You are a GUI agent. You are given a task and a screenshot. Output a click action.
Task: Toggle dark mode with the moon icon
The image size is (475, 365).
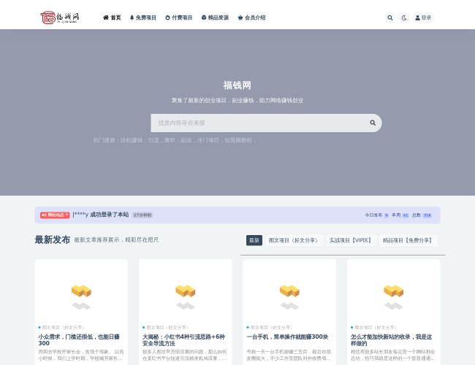404,18
